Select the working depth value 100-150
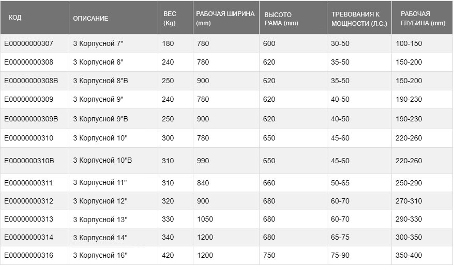This screenshot has width=454, height=266. click(x=408, y=44)
